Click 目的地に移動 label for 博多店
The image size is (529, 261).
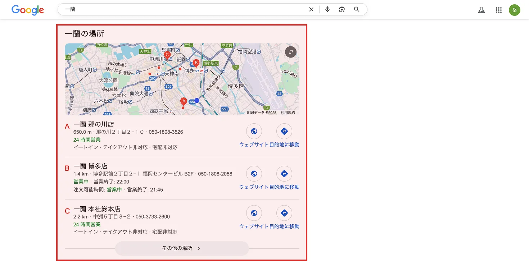(284, 187)
